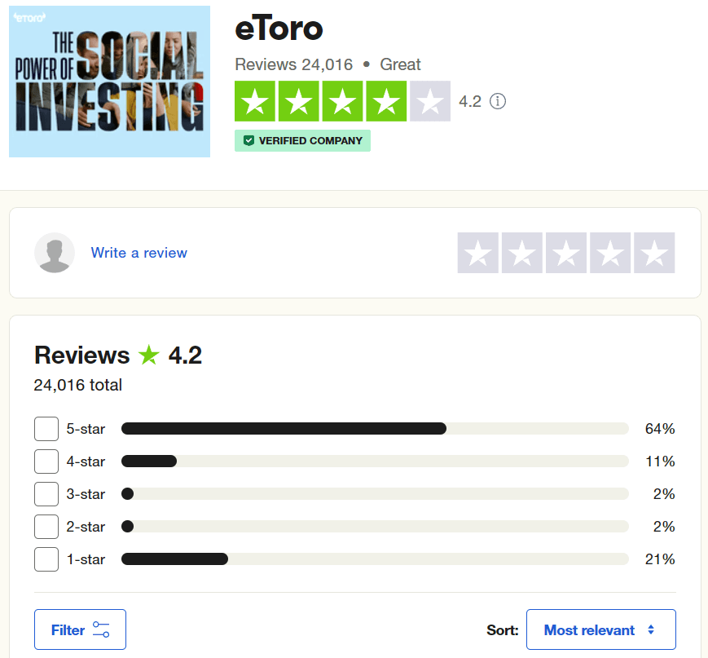The height and width of the screenshot is (658, 708).
Task: Check the 1-star reviews checkbox
Action: (46, 559)
